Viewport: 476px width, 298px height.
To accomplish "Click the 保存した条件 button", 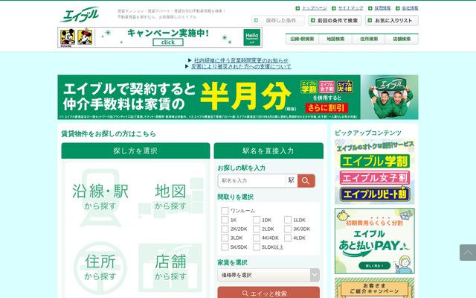I will click(x=277, y=20).
